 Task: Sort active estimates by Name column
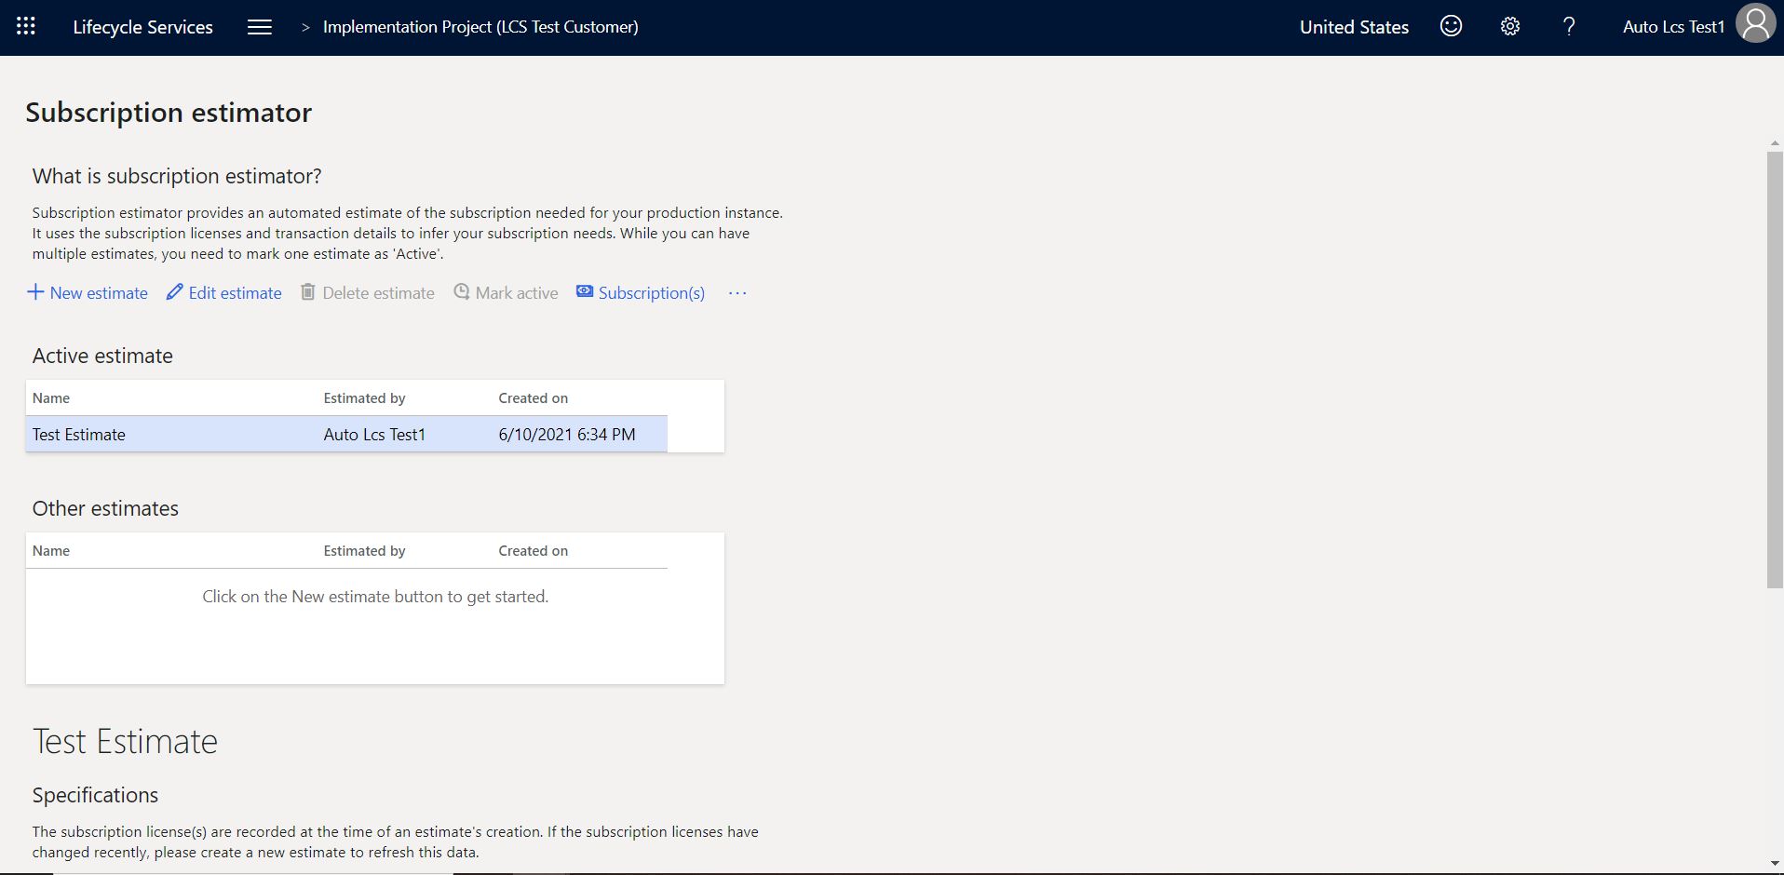pyautogui.click(x=51, y=398)
